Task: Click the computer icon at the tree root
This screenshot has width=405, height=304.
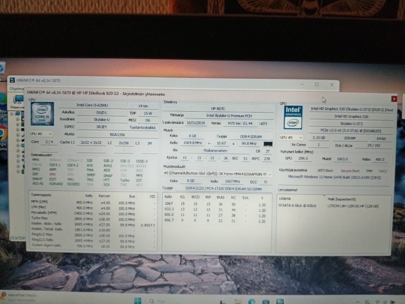Action: click(18, 114)
